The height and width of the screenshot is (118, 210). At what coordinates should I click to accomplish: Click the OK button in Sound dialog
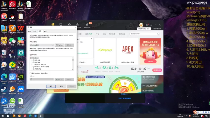(51, 86)
